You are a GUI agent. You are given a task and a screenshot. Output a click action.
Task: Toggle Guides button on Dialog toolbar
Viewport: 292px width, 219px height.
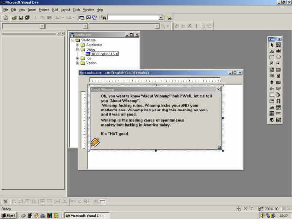[x=102, y=201]
